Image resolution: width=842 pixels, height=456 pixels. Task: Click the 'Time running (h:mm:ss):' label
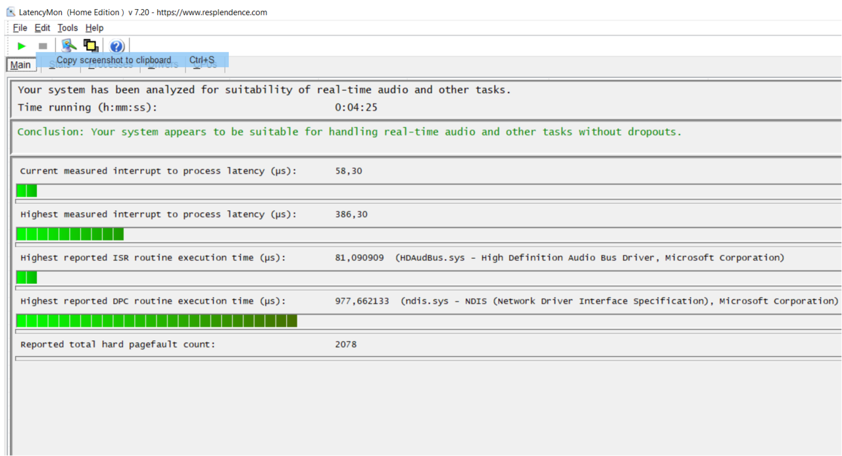pos(87,107)
